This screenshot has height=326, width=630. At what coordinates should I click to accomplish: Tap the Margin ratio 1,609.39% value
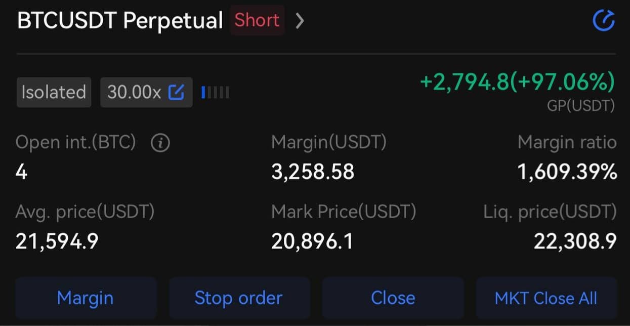567,172
